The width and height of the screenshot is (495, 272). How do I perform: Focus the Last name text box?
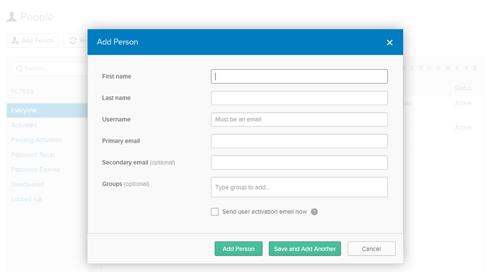click(299, 98)
